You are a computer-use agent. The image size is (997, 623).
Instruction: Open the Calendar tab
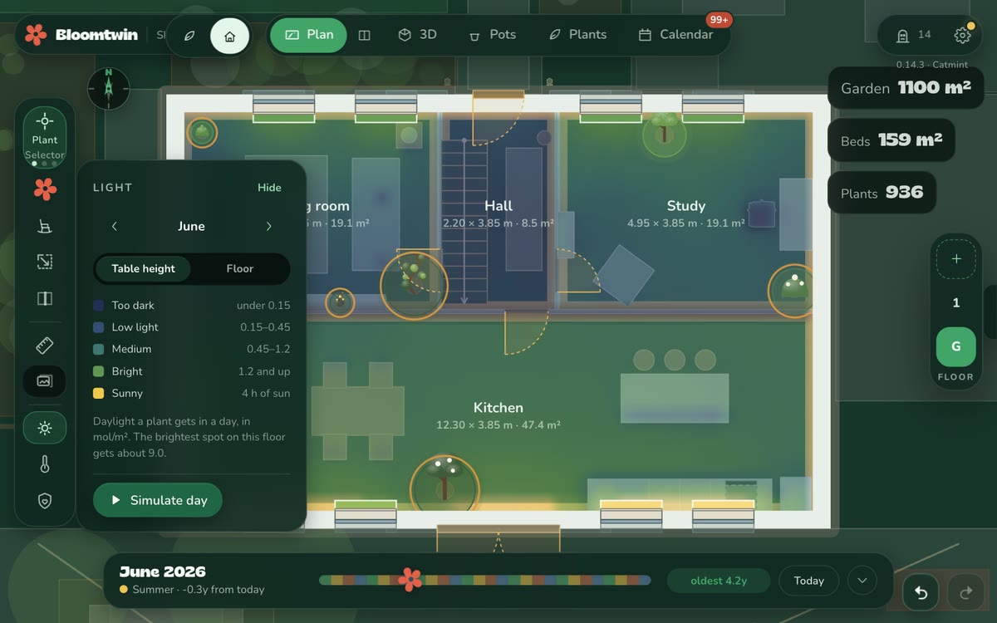pos(675,35)
